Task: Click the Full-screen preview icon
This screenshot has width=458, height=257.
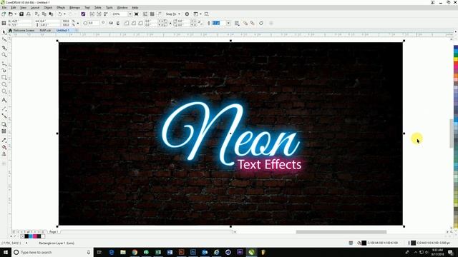Action: [x=137, y=14]
